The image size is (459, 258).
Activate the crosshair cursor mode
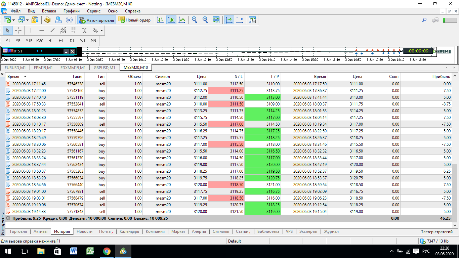(x=18, y=31)
